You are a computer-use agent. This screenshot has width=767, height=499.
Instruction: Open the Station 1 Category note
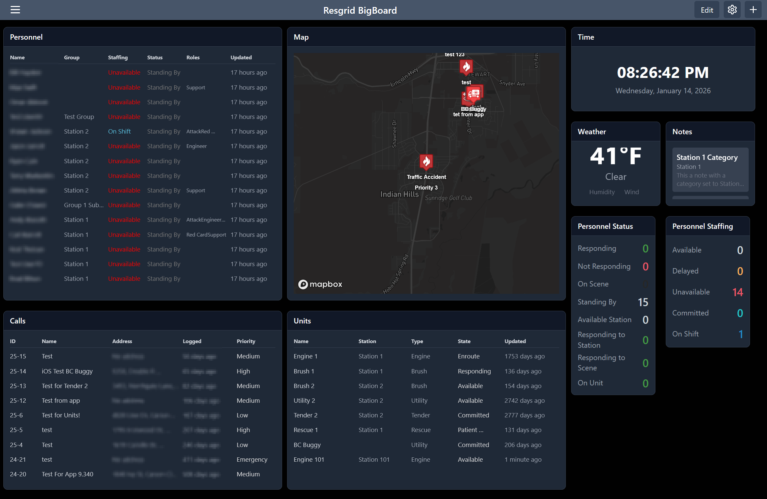(710, 170)
